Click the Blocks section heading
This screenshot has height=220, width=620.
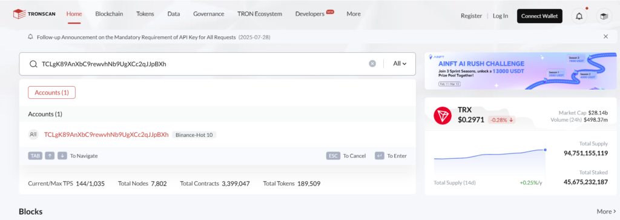tap(30, 212)
